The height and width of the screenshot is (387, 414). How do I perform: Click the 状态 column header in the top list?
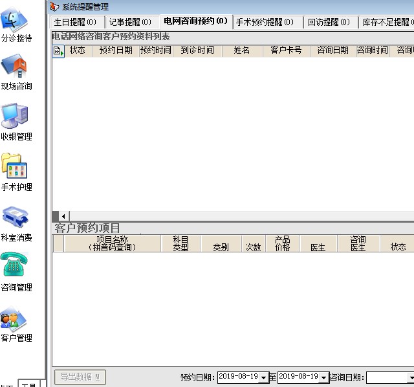pos(78,50)
